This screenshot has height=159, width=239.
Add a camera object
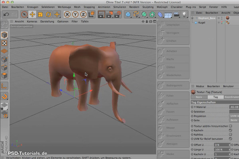tap(176, 14)
